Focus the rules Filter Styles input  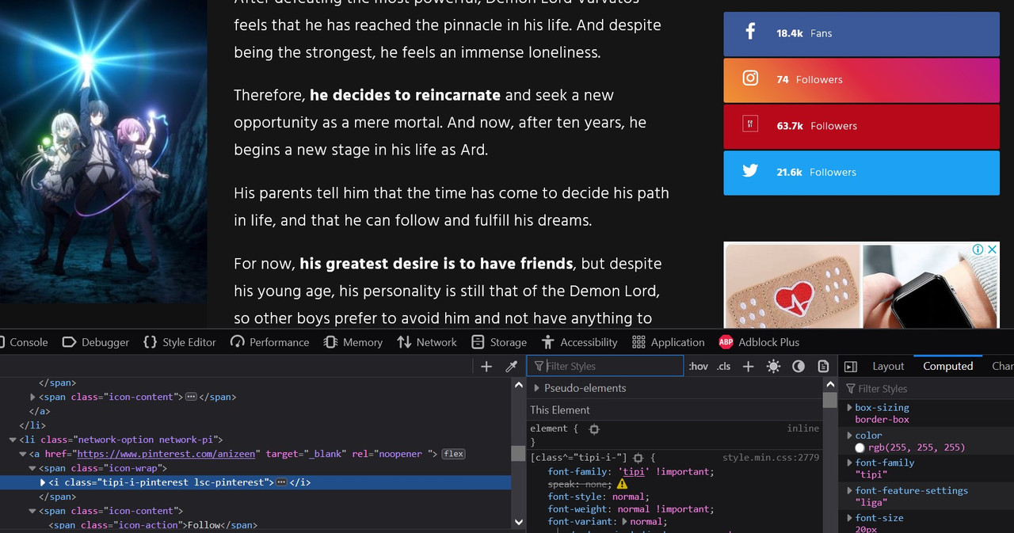607,366
